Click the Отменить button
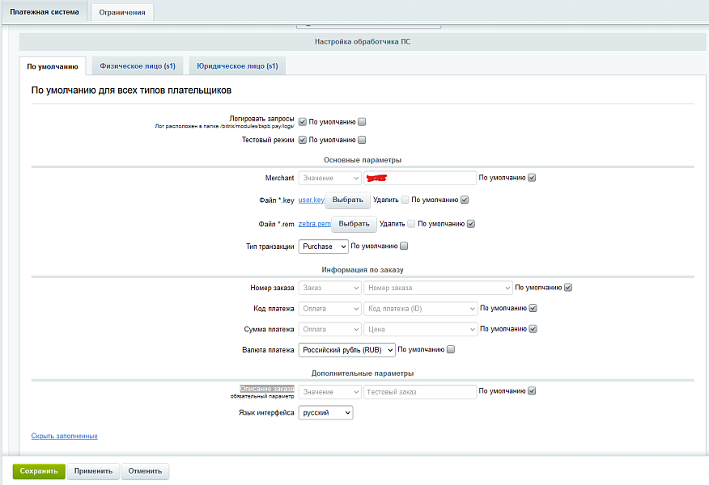The image size is (709, 485). (x=145, y=471)
